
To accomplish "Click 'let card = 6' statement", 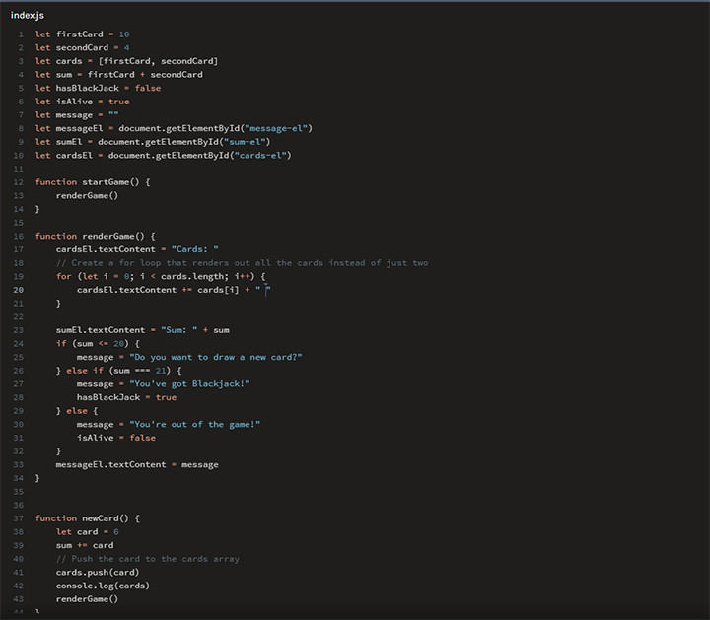I will tap(88, 532).
